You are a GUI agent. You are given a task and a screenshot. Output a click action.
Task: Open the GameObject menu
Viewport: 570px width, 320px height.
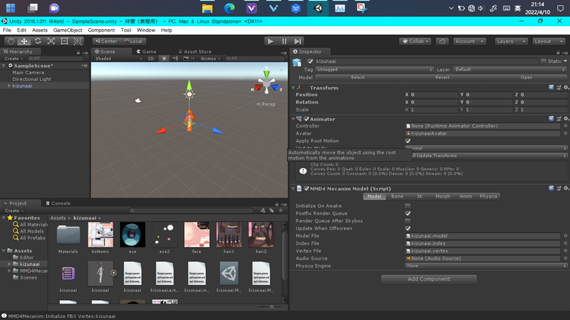pos(67,30)
